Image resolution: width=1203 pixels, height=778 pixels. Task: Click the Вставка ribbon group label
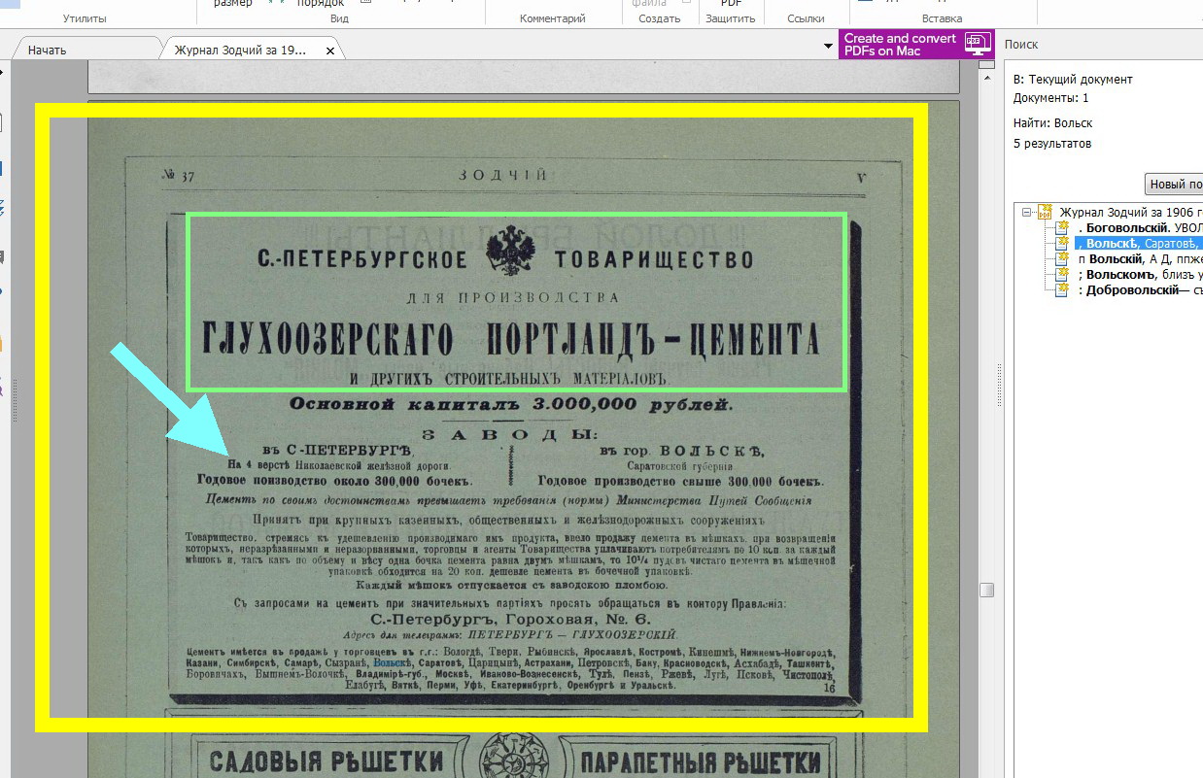[942, 18]
